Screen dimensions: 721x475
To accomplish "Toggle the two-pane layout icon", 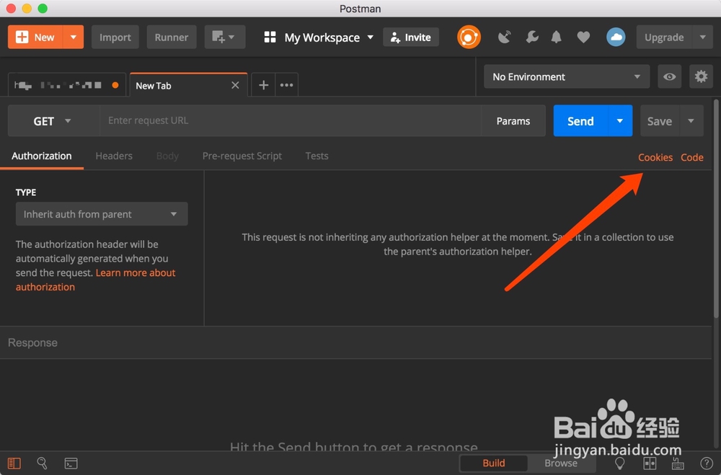I will 650,463.
